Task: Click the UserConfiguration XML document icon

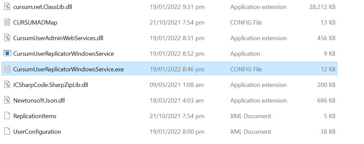Action: tap(7, 131)
